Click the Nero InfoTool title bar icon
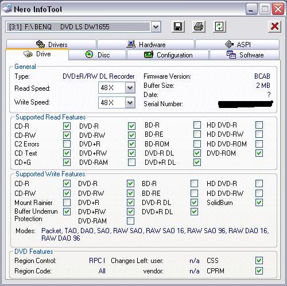The width and height of the screenshot is (287, 286). [7, 9]
